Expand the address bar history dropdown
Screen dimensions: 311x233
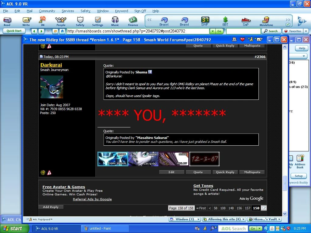[x=213, y=31]
